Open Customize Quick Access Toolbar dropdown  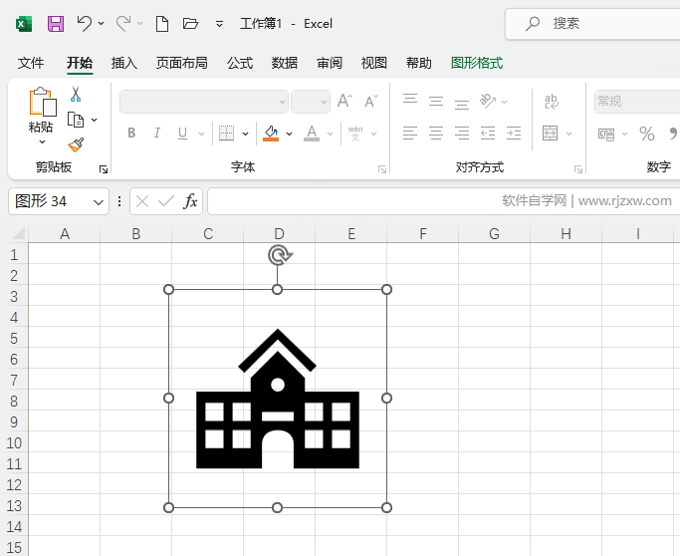tap(219, 24)
